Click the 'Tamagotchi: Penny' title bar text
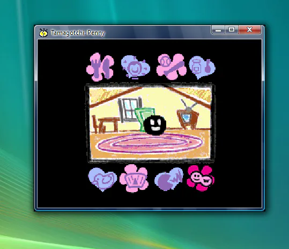This screenshot has height=249, width=289. pos(78,33)
